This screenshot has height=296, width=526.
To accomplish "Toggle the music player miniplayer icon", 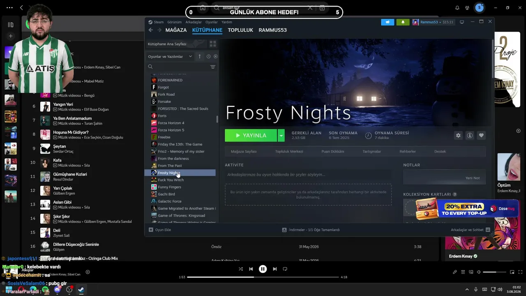I will click(x=512, y=272).
